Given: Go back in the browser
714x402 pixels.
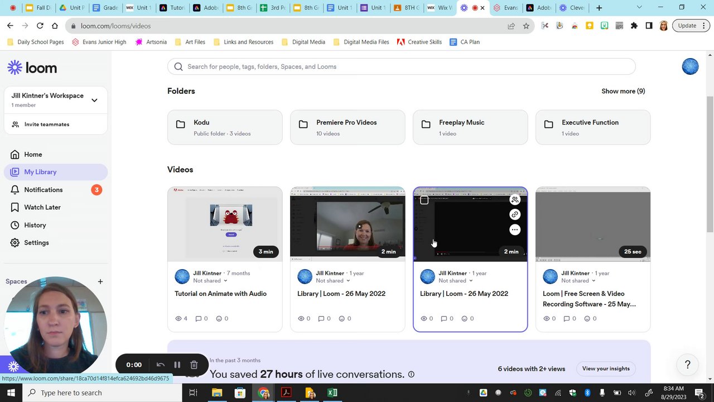Looking at the screenshot, I should click(x=10, y=26).
